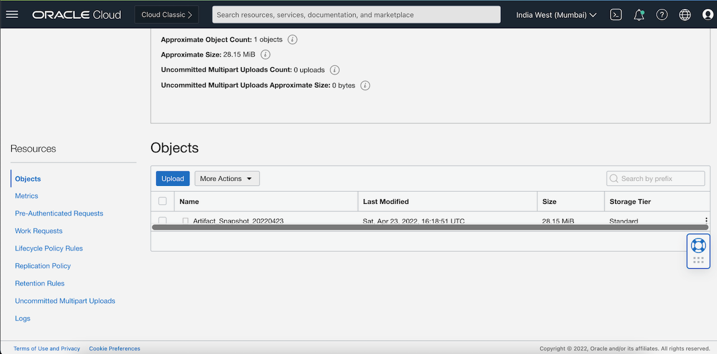Image resolution: width=717 pixels, height=354 pixels.
Task: Open actions for Artifact_Snapshot_20220423 via three-dot menu
Action: pyautogui.click(x=706, y=220)
